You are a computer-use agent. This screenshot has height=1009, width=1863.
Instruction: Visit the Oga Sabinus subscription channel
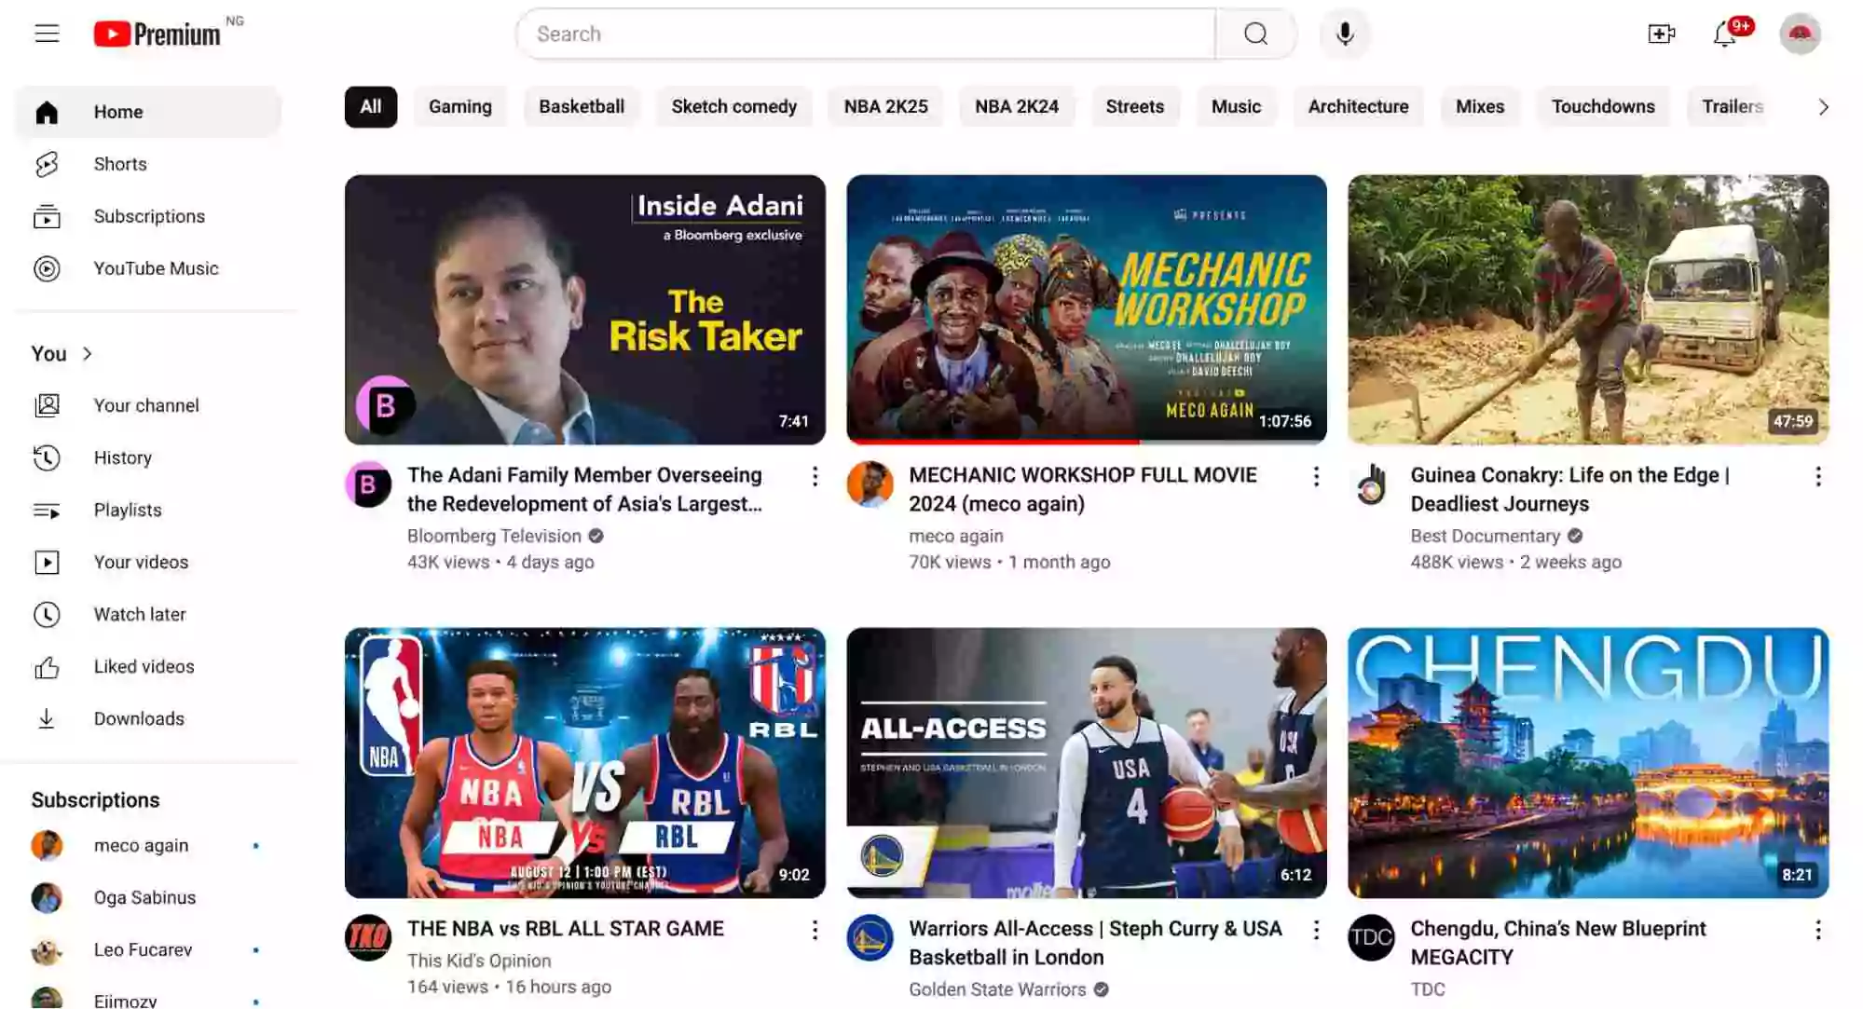pyautogui.click(x=144, y=897)
